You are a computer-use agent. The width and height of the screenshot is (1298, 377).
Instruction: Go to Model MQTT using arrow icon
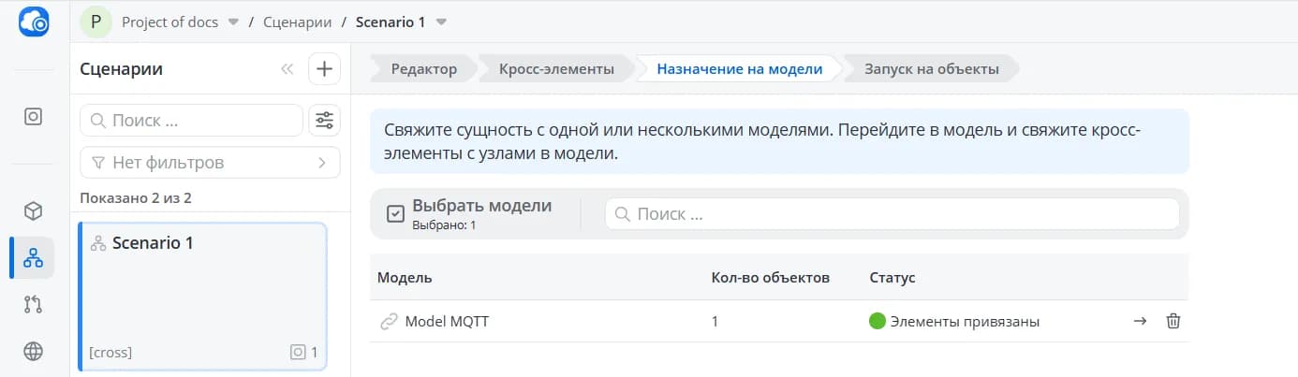1140,322
